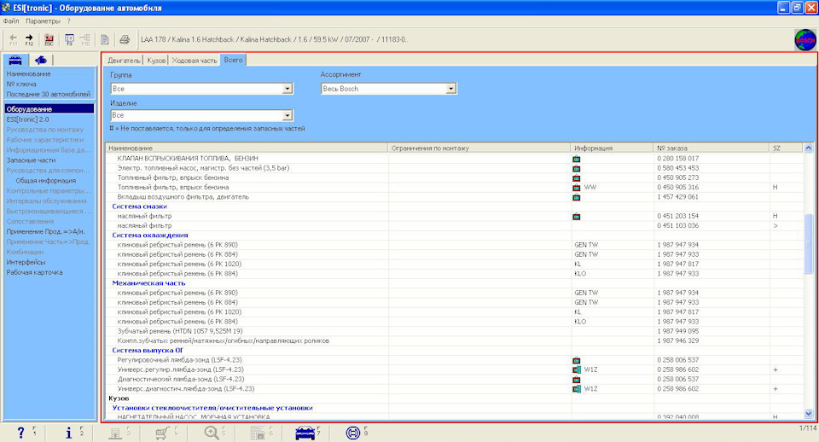Click the forward arrow F12 toolbar icon
819x442 pixels.
[29, 40]
